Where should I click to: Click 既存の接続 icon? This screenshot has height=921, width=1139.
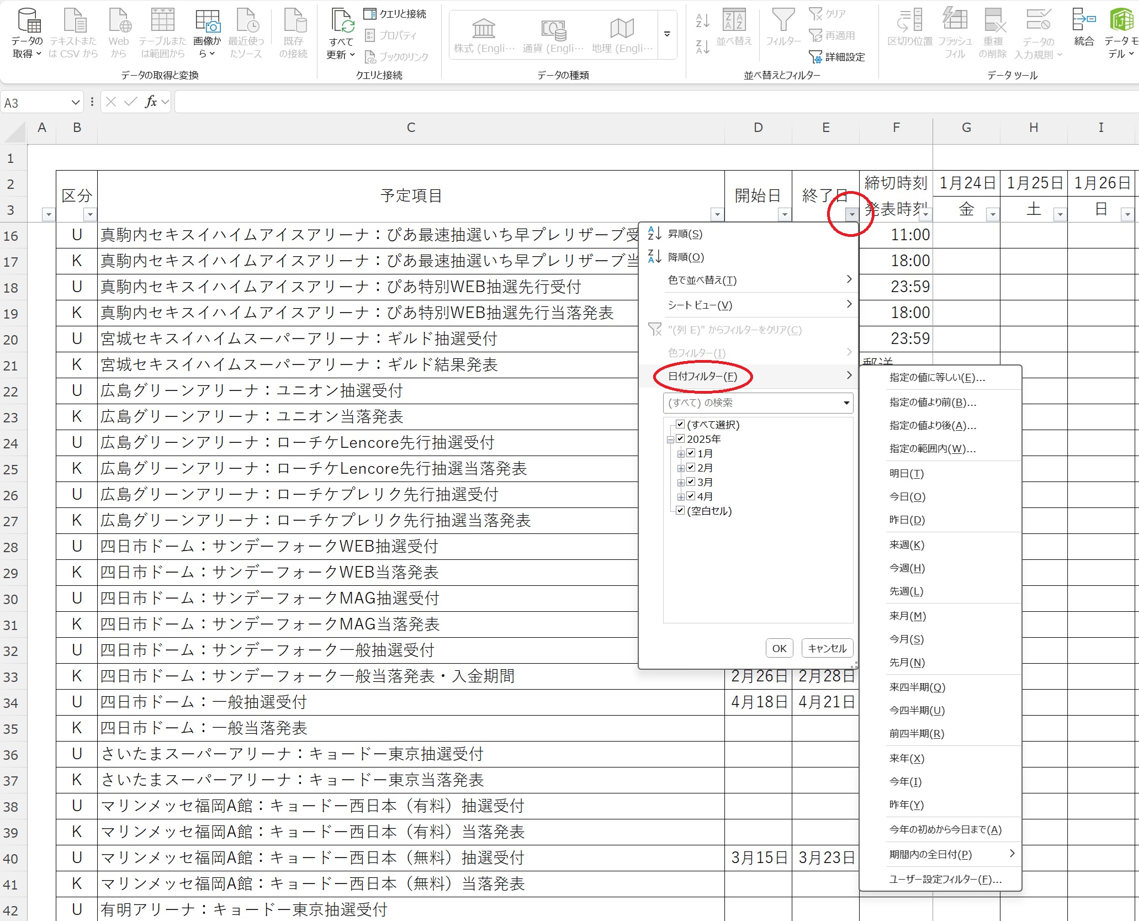tap(294, 33)
